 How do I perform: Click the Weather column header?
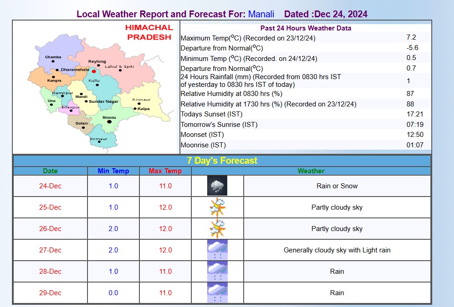311,171
